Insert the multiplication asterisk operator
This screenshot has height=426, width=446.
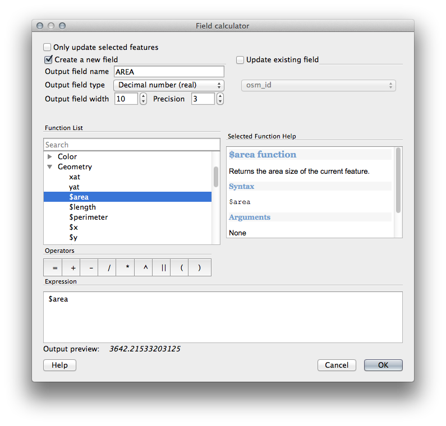[127, 268]
